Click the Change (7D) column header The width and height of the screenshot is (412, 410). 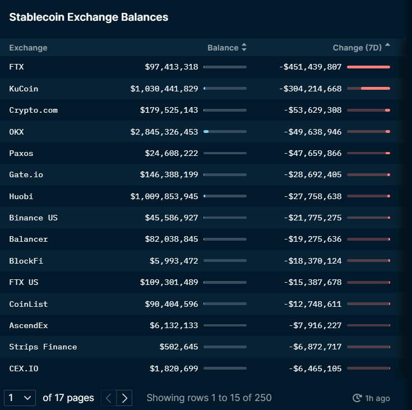357,48
